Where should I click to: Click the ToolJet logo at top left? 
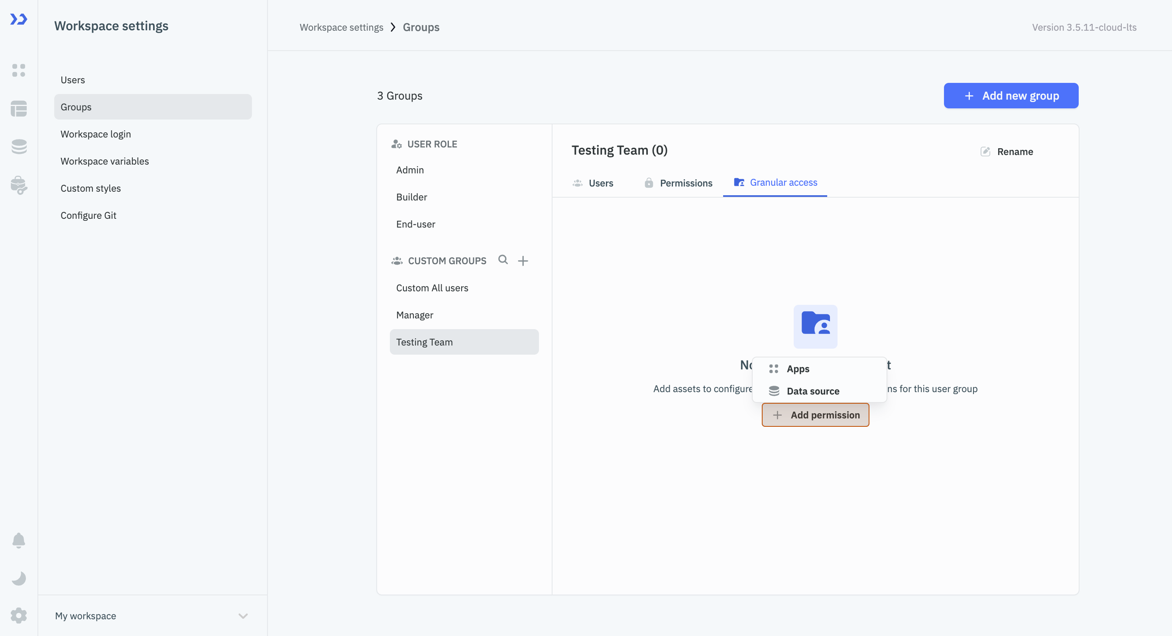pyautogui.click(x=19, y=20)
